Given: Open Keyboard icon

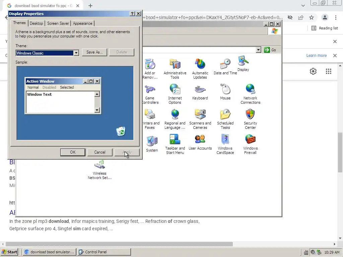Looking at the screenshot, I should click(200, 92).
